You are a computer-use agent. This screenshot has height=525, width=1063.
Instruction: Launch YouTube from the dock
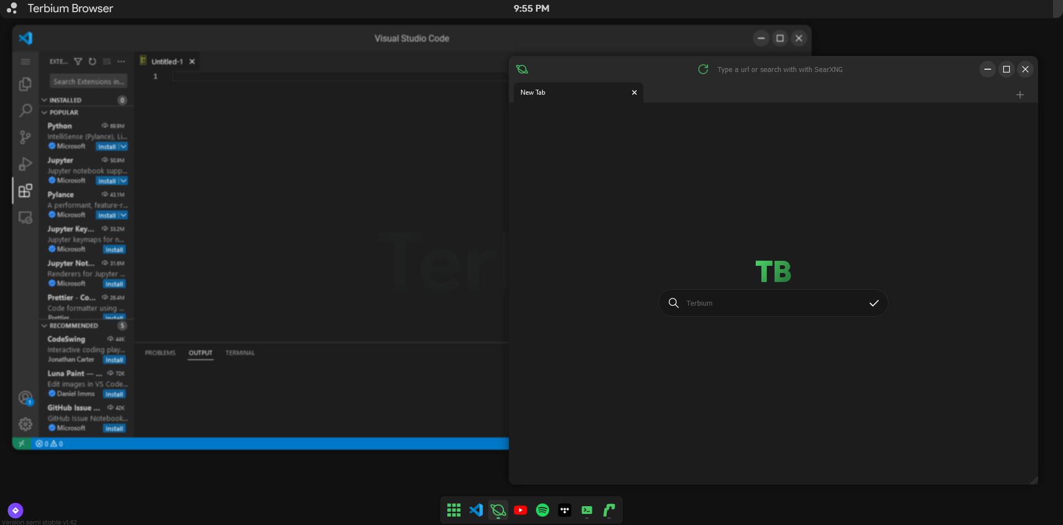pos(520,510)
